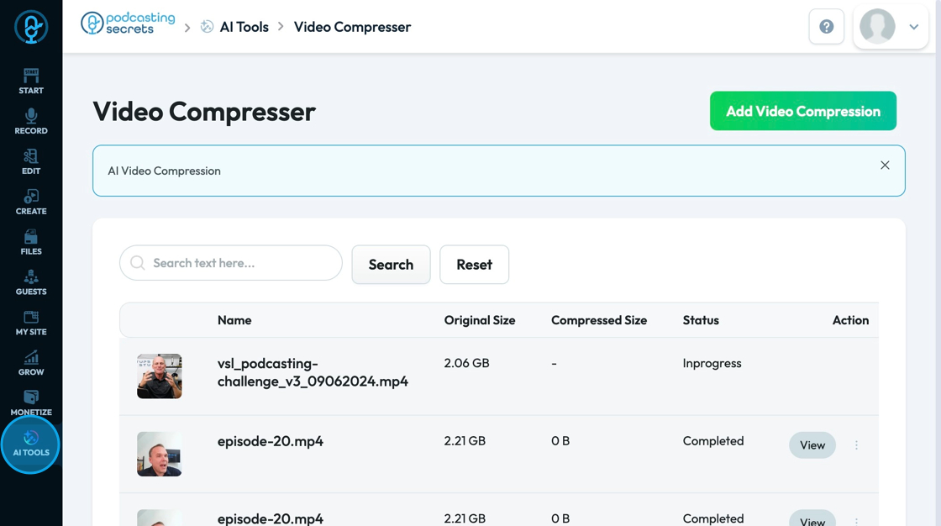View the first completed episode-20.mp4

pos(812,445)
